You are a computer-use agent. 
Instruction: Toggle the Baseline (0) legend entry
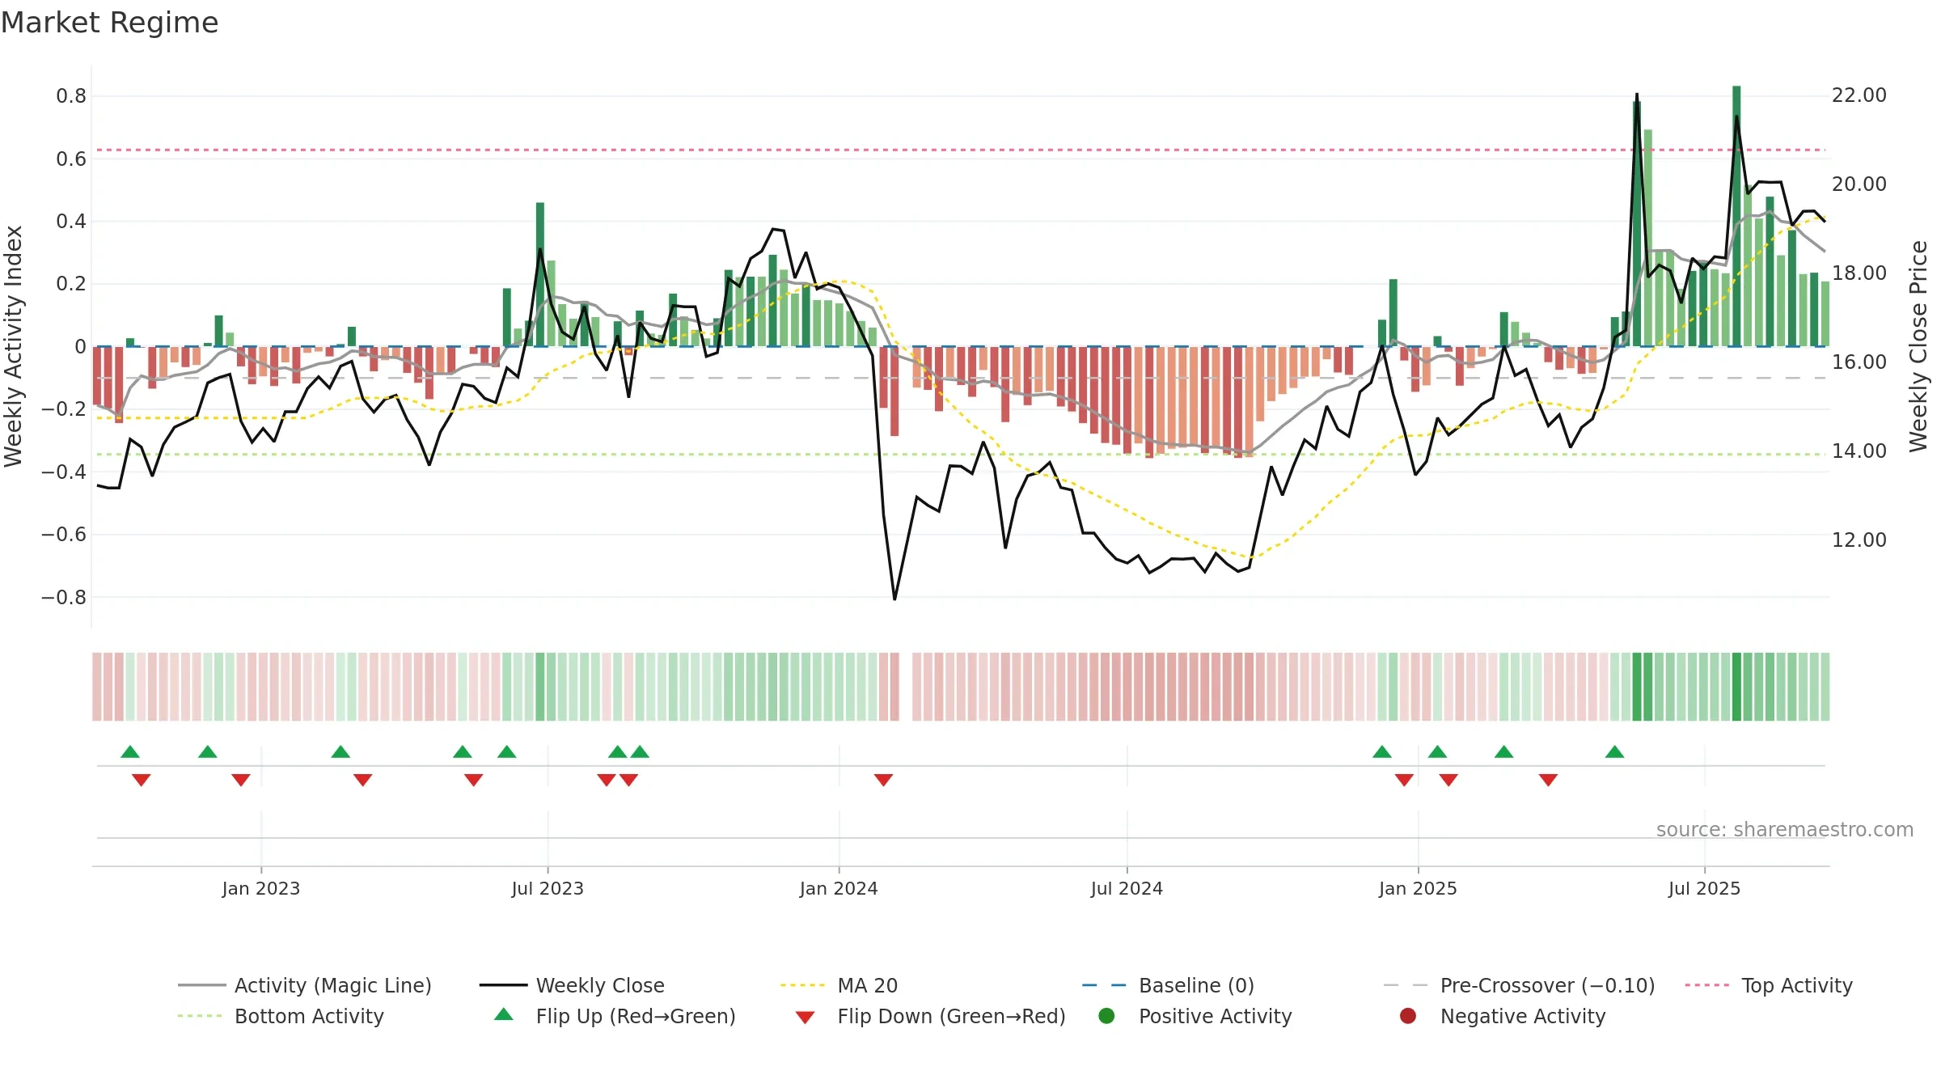[x=1168, y=985]
